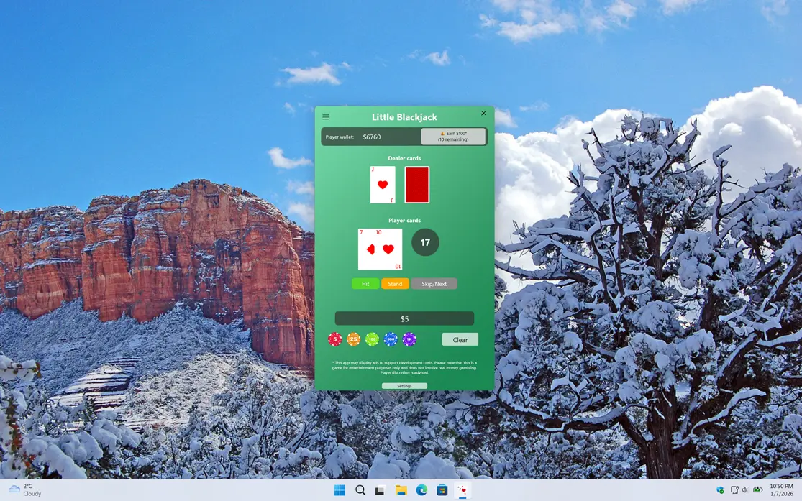Click the player's overlapping cards
The image size is (802, 501).
tap(380, 249)
